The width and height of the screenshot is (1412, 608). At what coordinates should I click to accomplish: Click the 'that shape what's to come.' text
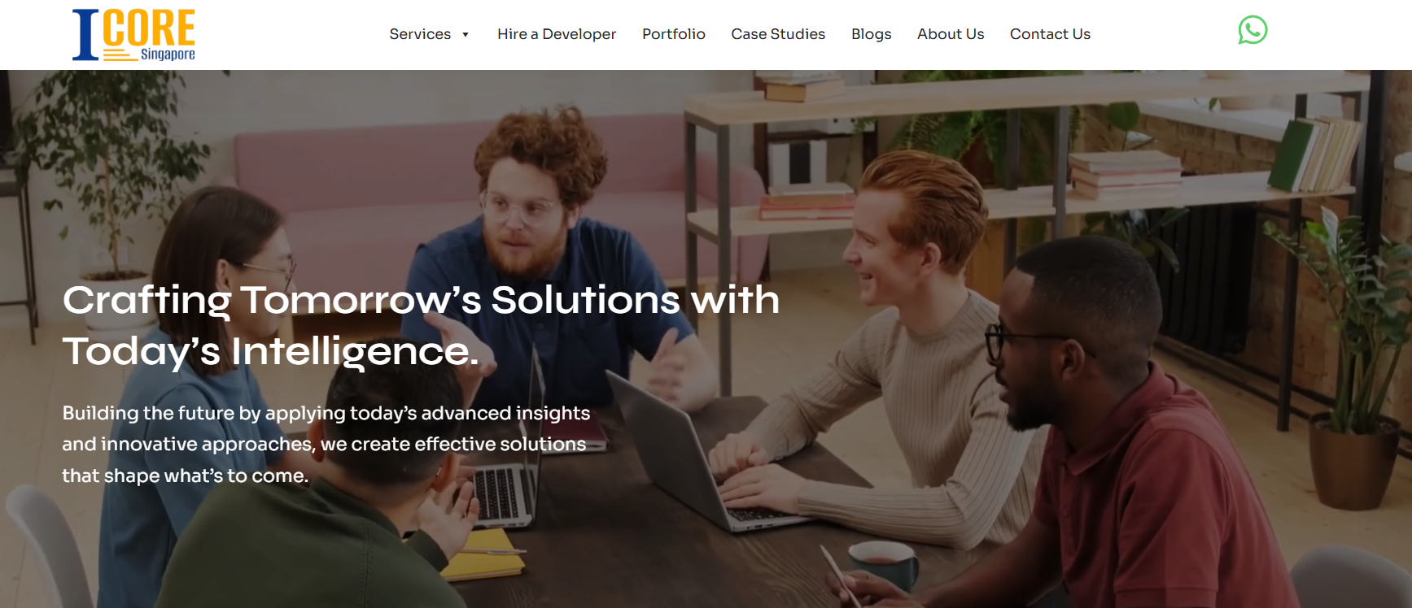(186, 476)
